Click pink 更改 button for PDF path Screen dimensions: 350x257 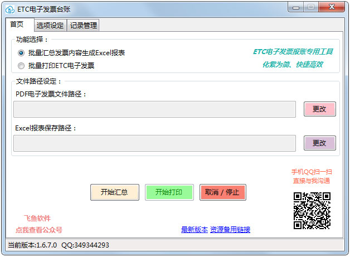pos(320,109)
